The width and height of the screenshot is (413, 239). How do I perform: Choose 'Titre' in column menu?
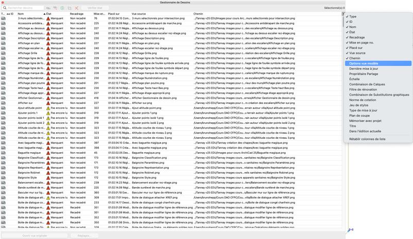click(378, 126)
